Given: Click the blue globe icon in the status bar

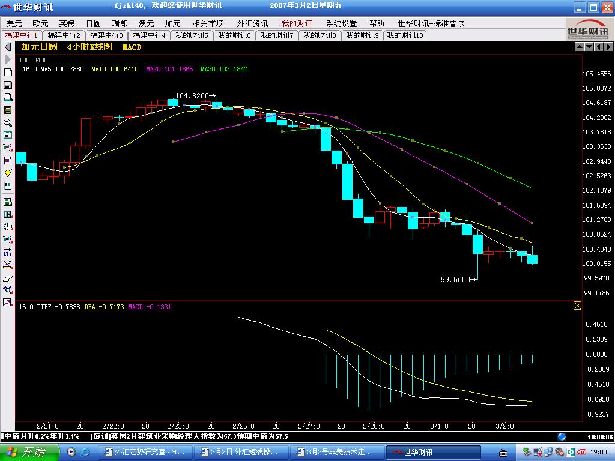Looking at the screenshot, I should pos(562,436).
